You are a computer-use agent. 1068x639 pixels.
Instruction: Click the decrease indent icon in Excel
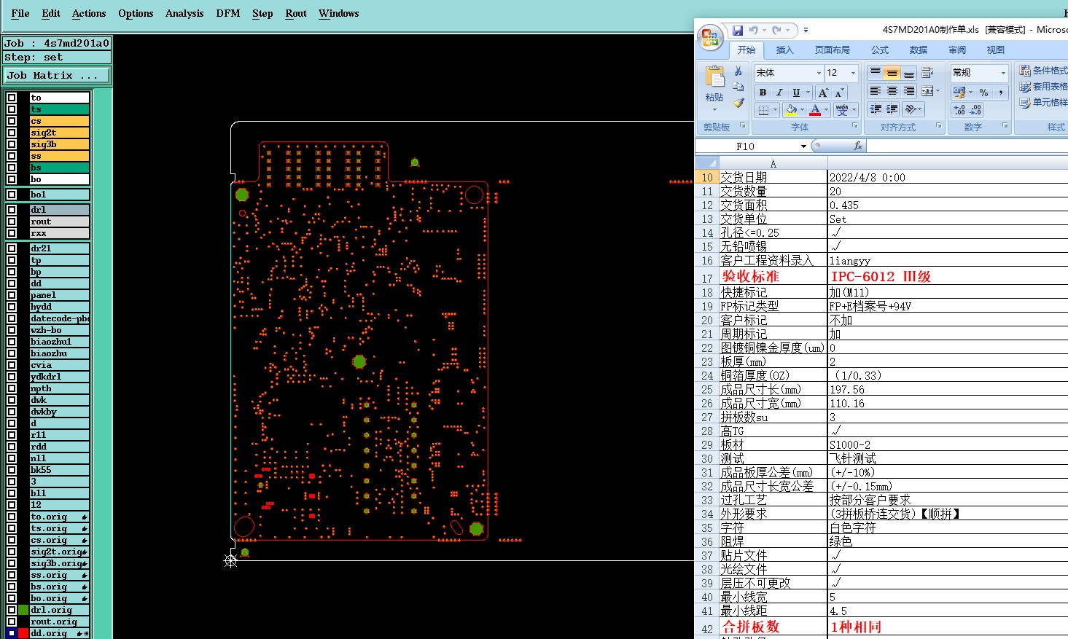876,109
